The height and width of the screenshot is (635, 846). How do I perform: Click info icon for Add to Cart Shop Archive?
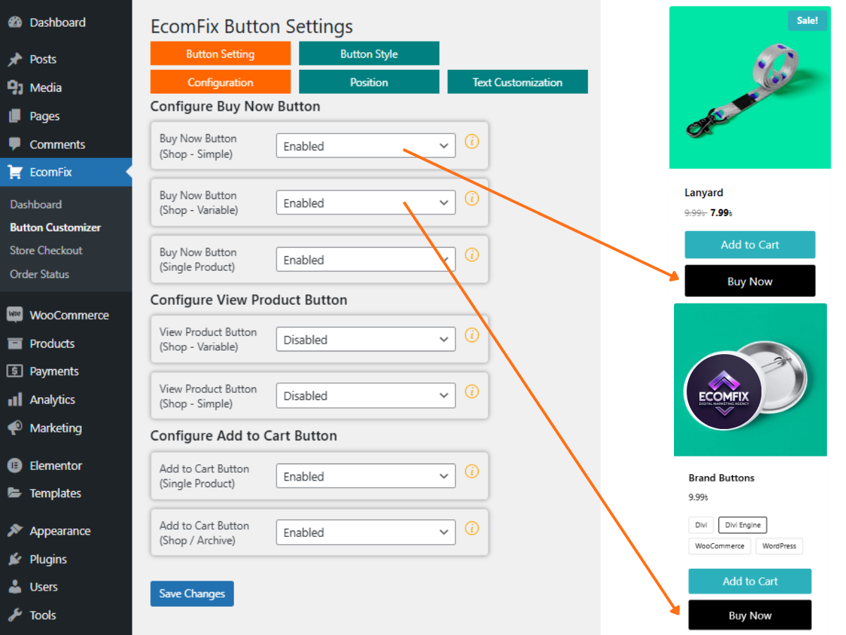click(472, 528)
